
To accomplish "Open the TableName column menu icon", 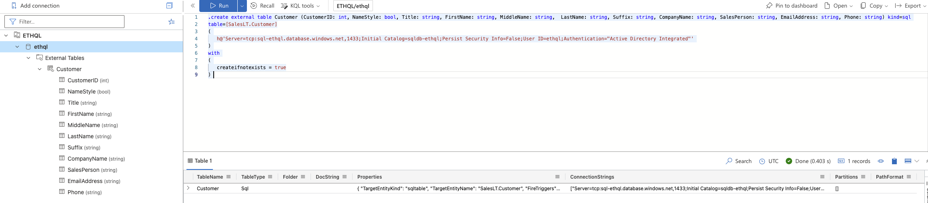I will click(228, 177).
